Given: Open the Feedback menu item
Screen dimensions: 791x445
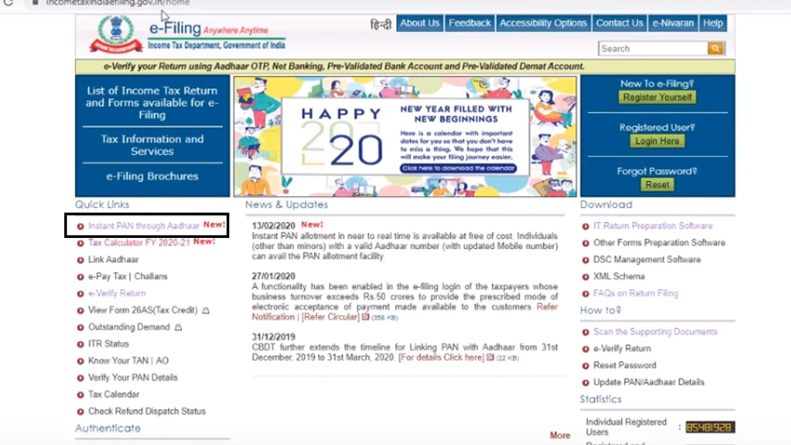Looking at the screenshot, I should pos(470,23).
